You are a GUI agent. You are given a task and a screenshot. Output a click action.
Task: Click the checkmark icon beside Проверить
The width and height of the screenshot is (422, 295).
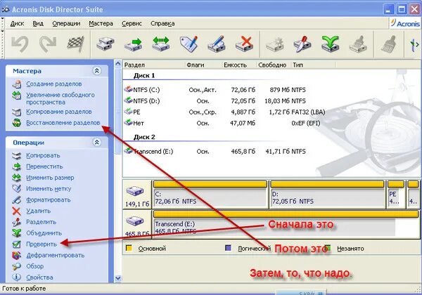click(x=16, y=244)
